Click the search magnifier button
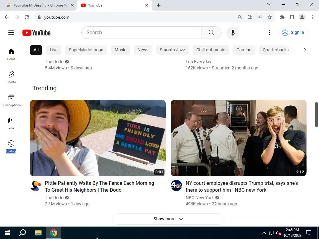Screen dimensions: 319x239 point(212,32)
